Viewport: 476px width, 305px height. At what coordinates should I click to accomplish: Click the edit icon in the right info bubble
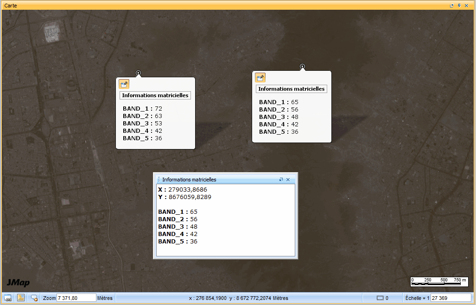coord(260,77)
